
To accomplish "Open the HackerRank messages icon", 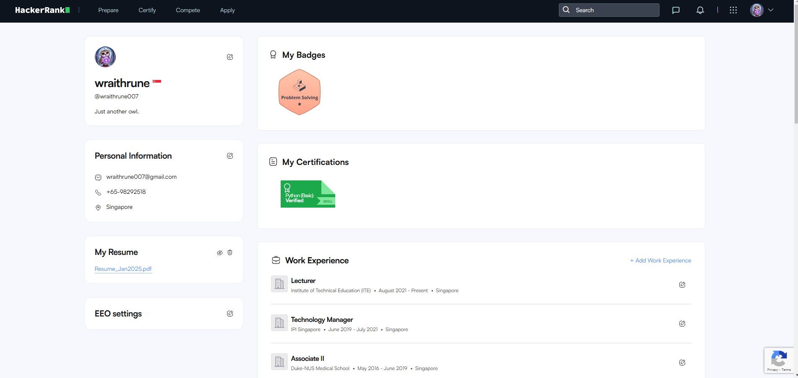I will [676, 10].
